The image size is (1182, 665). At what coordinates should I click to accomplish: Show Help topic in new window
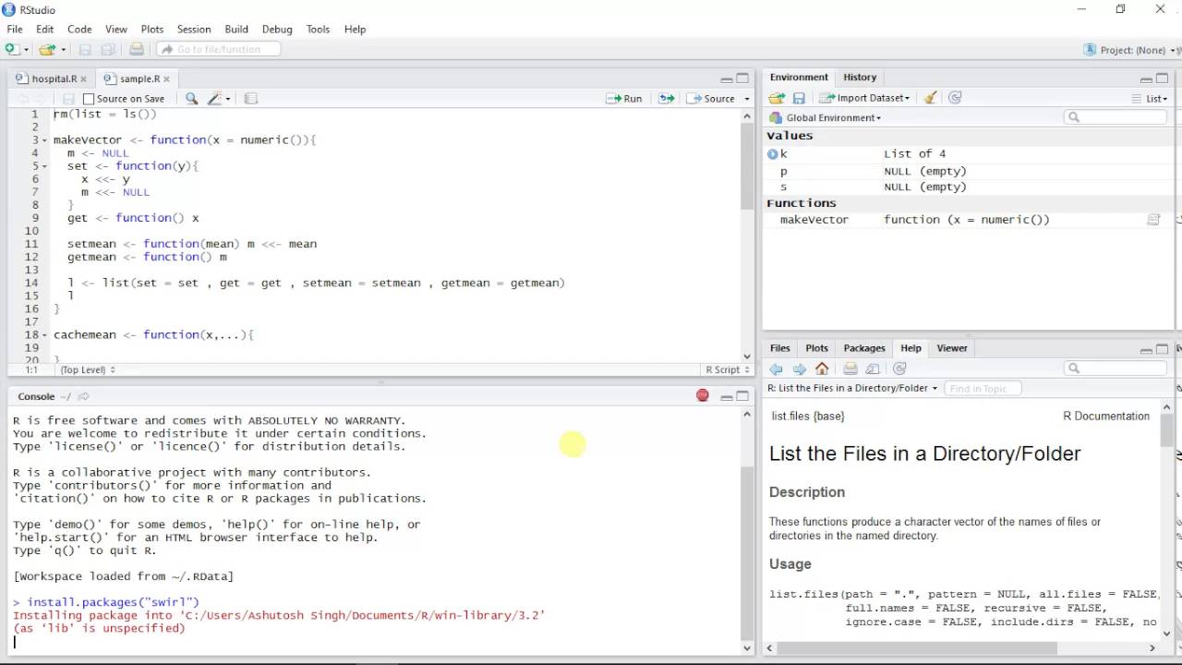point(873,369)
